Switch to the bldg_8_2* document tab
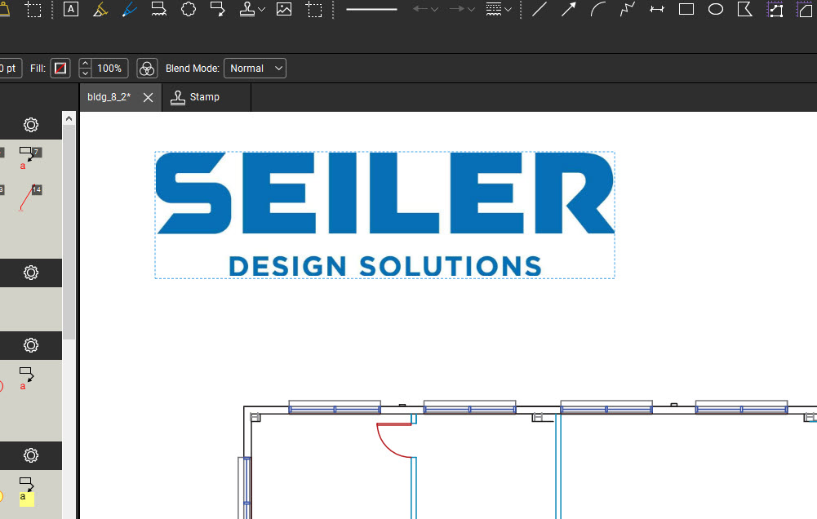Screen dimensions: 817x519 109,97
